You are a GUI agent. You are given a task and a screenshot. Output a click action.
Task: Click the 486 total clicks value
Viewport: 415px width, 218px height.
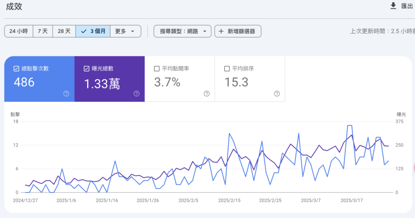(24, 82)
